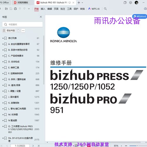Open bookmark N 配线图
The width and height of the screenshot is (147, 147).
click(13, 121)
